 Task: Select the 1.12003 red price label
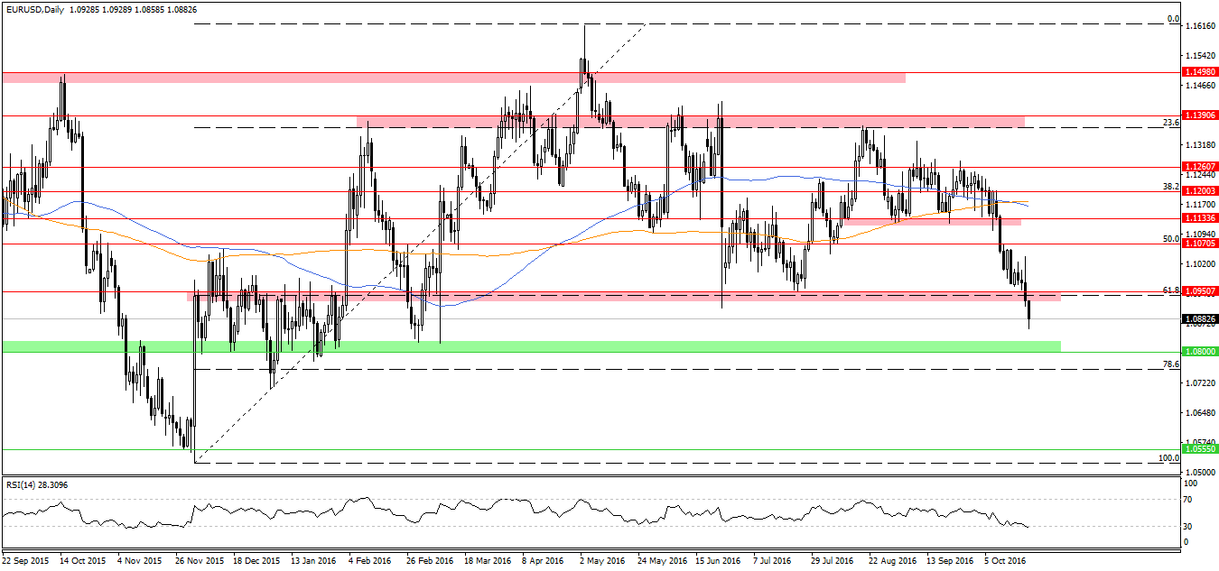1199,191
